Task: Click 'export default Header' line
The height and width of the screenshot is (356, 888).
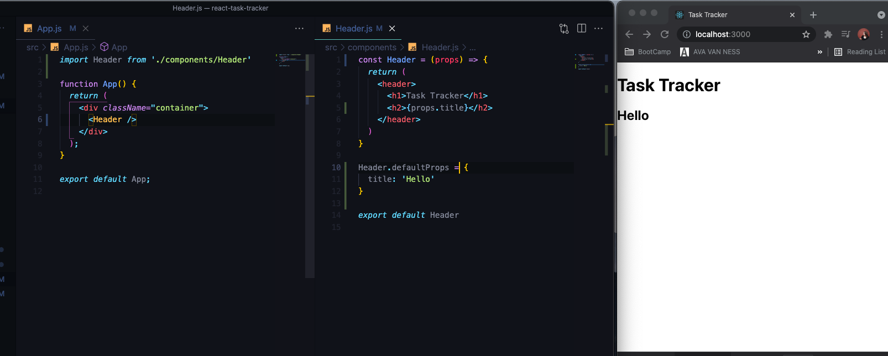Action: click(408, 215)
